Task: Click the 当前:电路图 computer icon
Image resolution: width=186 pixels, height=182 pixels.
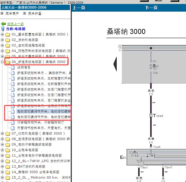Action: click(x=3, y=29)
